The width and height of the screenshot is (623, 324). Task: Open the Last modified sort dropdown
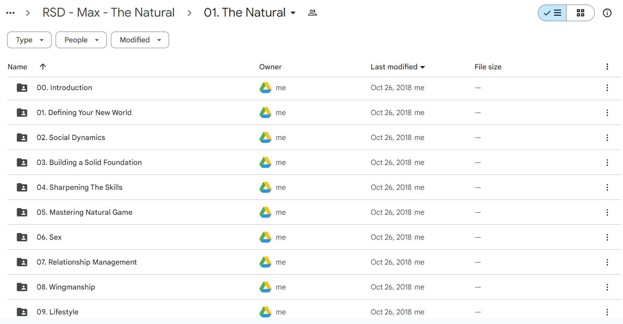pyautogui.click(x=398, y=67)
